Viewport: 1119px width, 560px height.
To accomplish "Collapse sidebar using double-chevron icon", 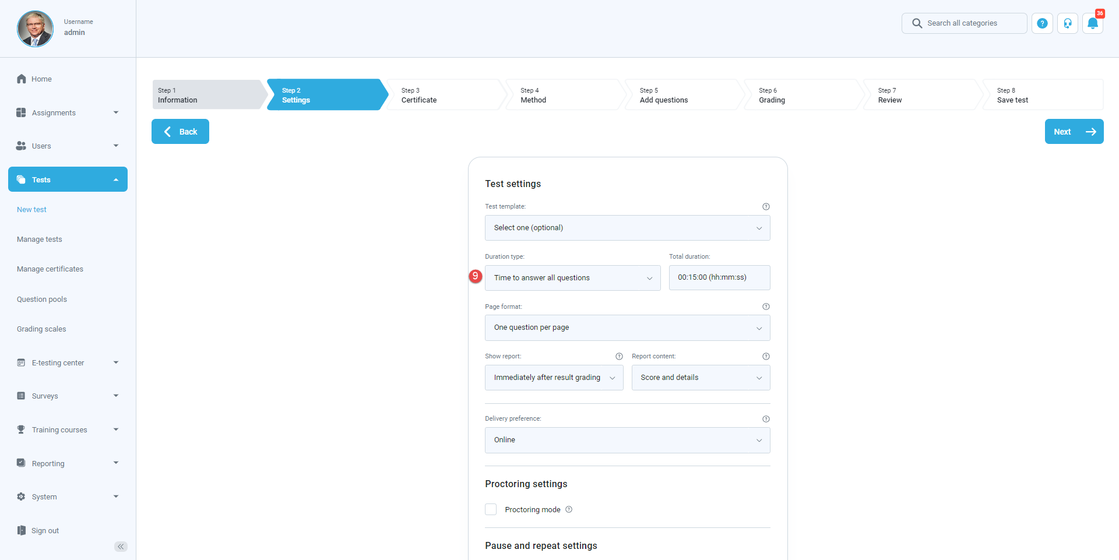I will (121, 546).
